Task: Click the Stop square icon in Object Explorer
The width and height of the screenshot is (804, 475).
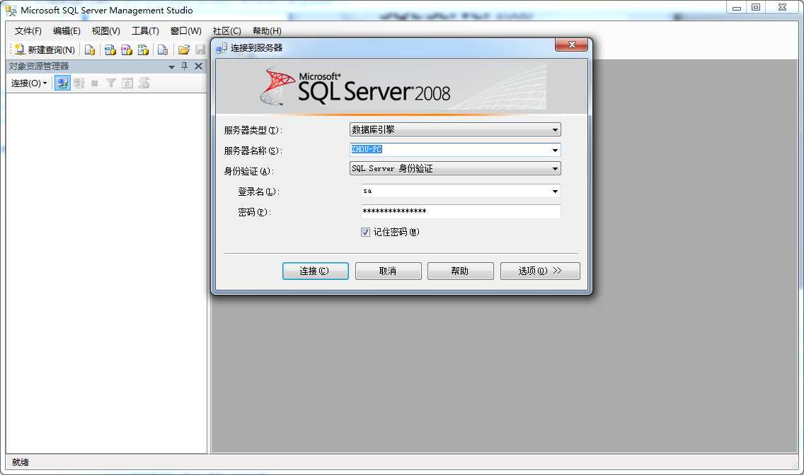Action: [x=94, y=83]
